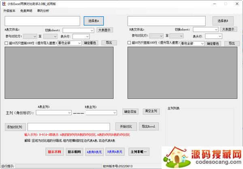Click the 开始对比 button
Viewport: 243px width, 169px height.
tap(126, 127)
